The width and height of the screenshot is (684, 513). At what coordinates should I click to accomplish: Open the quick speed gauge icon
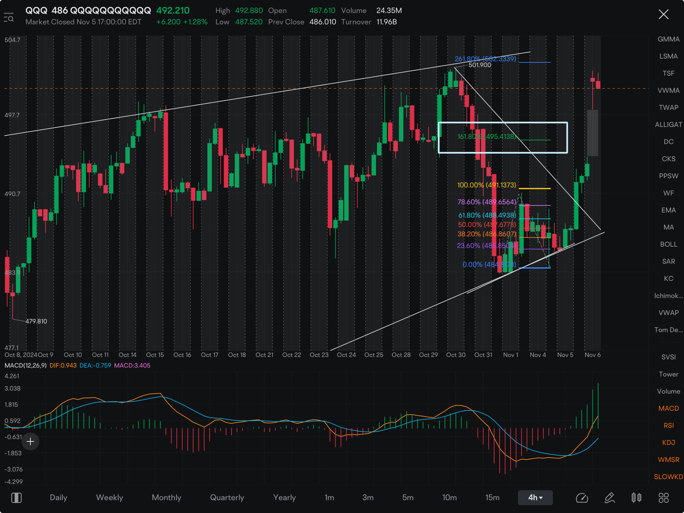click(582, 498)
